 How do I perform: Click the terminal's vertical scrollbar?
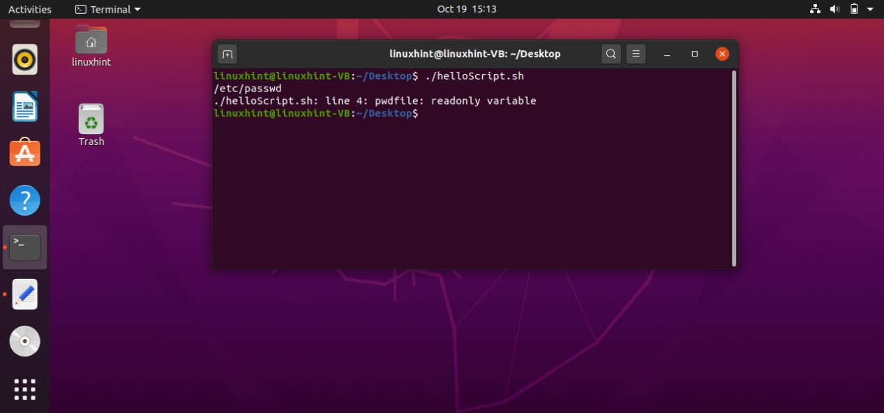pos(733,167)
